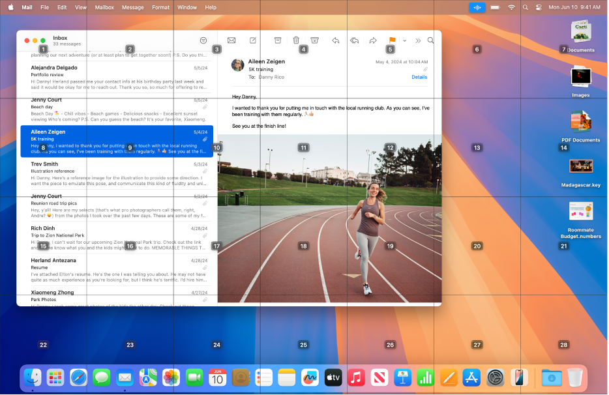This screenshot has height=395, width=609.
Task: Select Trev Smith's email in the list
Action: (111, 173)
